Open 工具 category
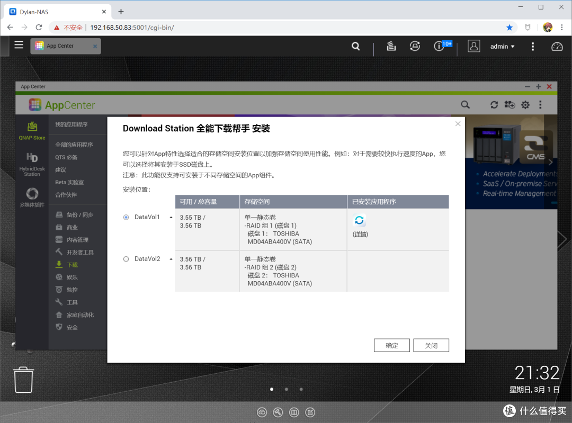Screen dimensions: 572x423 pyautogui.click(x=67, y=302)
